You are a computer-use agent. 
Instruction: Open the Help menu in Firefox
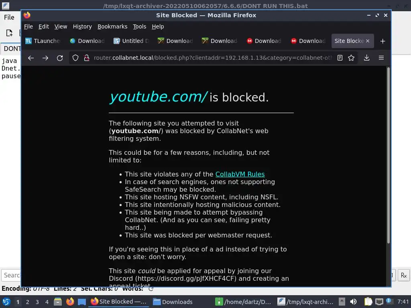coord(158,26)
